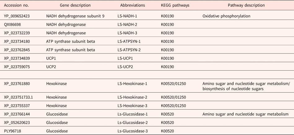
Task: Click the PLY96718 accession cell
Action: tap(13, 131)
